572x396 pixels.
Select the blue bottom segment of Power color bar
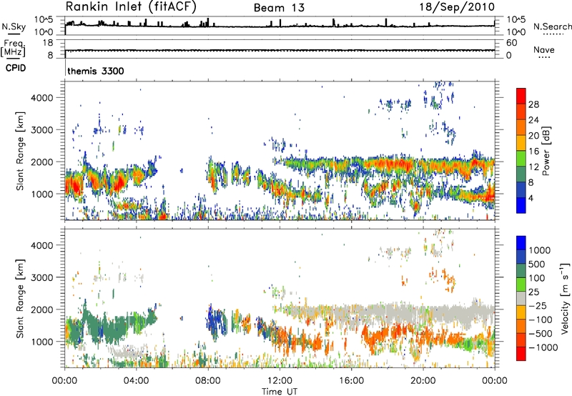(x=521, y=205)
